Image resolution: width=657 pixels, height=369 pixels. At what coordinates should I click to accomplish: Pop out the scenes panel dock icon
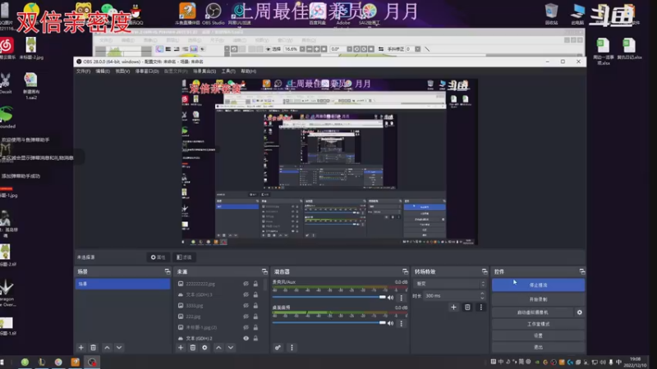click(x=168, y=271)
